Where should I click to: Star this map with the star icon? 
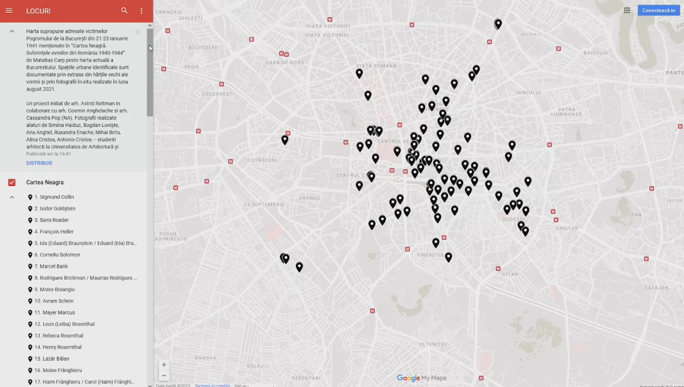[x=137, y=32]
